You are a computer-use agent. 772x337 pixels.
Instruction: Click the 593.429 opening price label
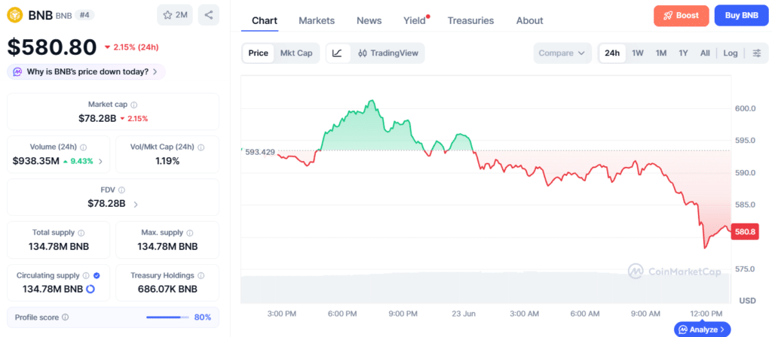point(260,152)
